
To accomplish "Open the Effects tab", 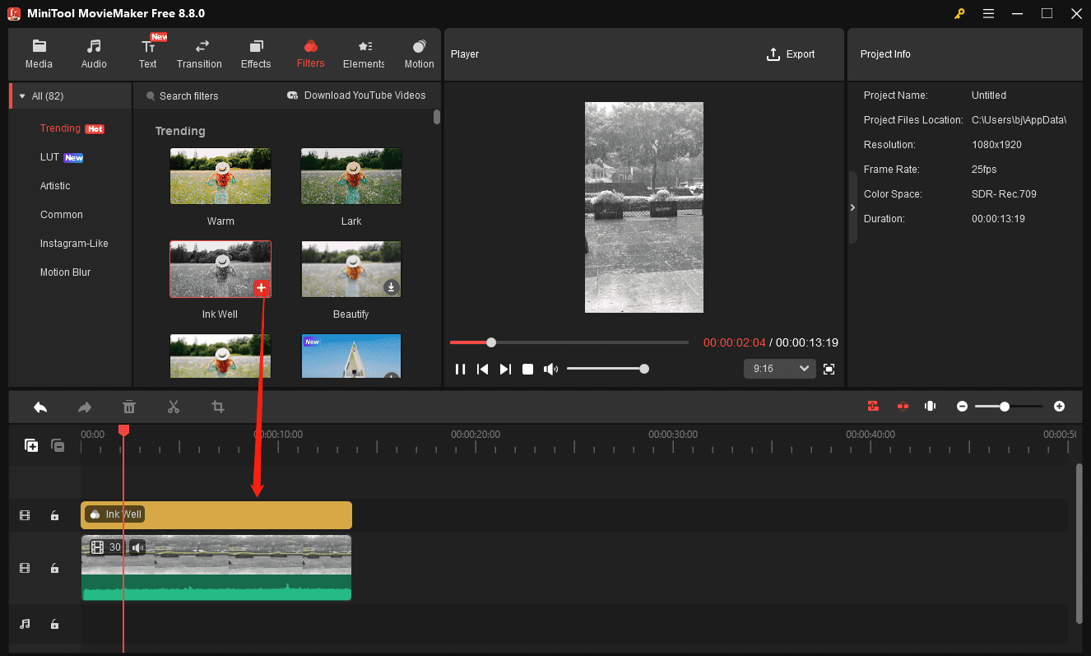I will [256, 54].
